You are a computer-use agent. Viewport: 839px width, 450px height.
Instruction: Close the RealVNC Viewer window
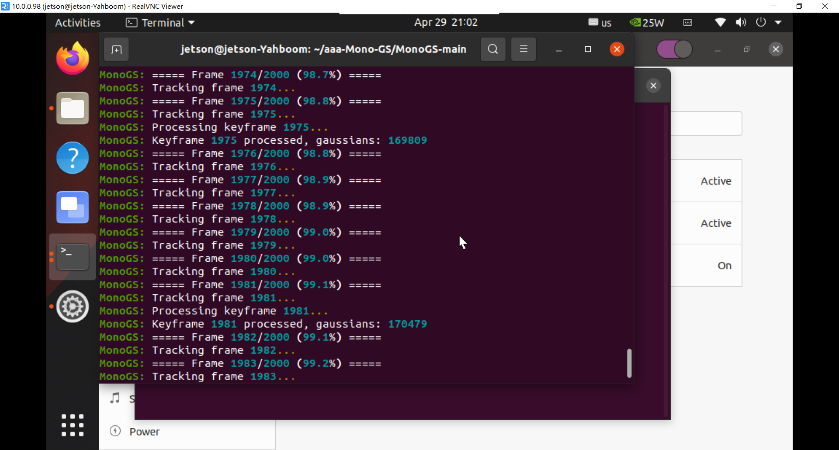pyautogui.click(x=825, y=6)
